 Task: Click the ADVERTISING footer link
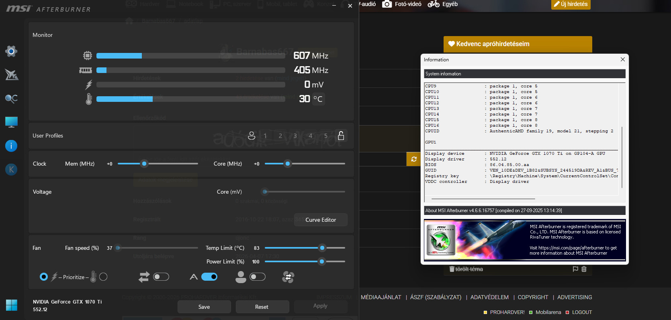575,297
